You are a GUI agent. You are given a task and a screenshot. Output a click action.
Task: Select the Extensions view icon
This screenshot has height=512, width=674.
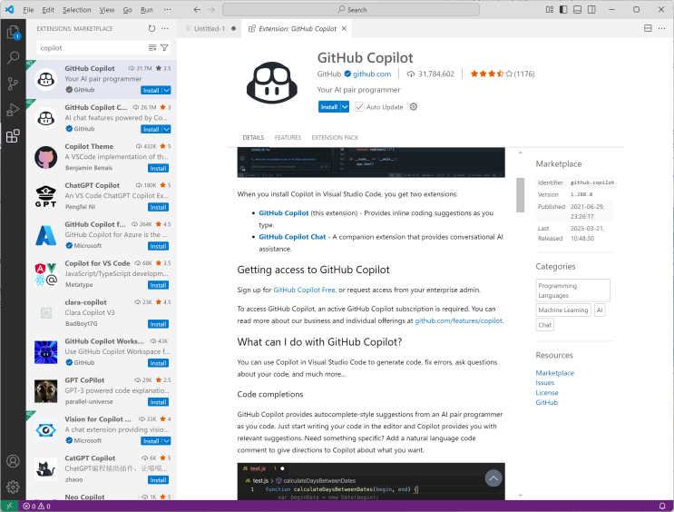[13, 136]
